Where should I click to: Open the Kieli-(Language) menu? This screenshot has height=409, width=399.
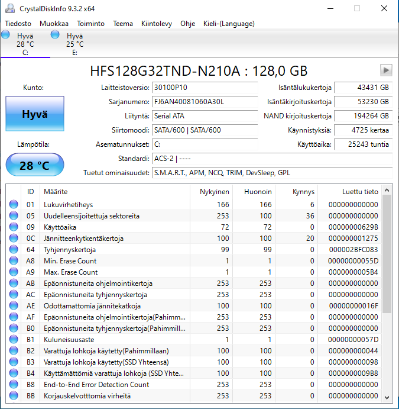point(229,24)
